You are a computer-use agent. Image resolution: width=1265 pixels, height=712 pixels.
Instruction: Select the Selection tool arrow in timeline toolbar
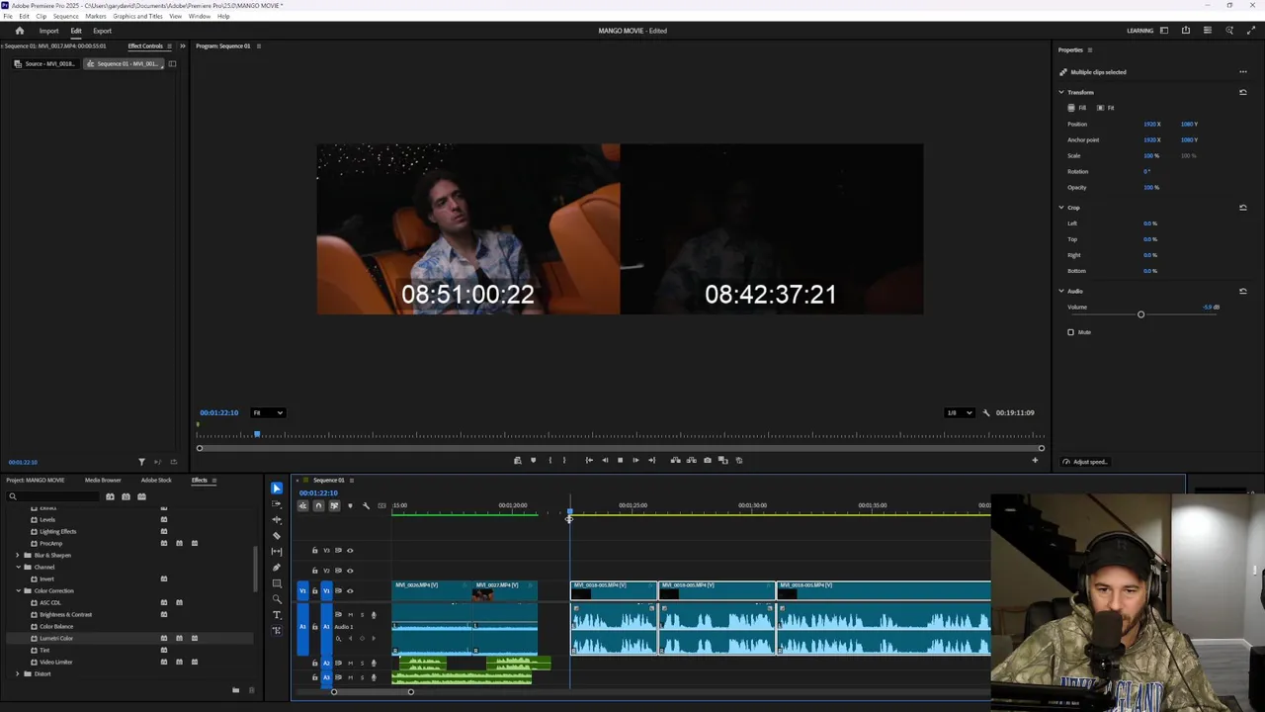pyautogui.click(x=277, y=489)
